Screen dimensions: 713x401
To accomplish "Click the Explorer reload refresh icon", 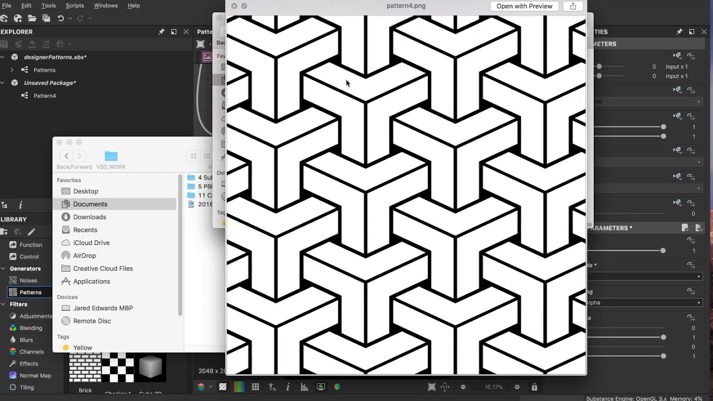I will click(46, 44).
